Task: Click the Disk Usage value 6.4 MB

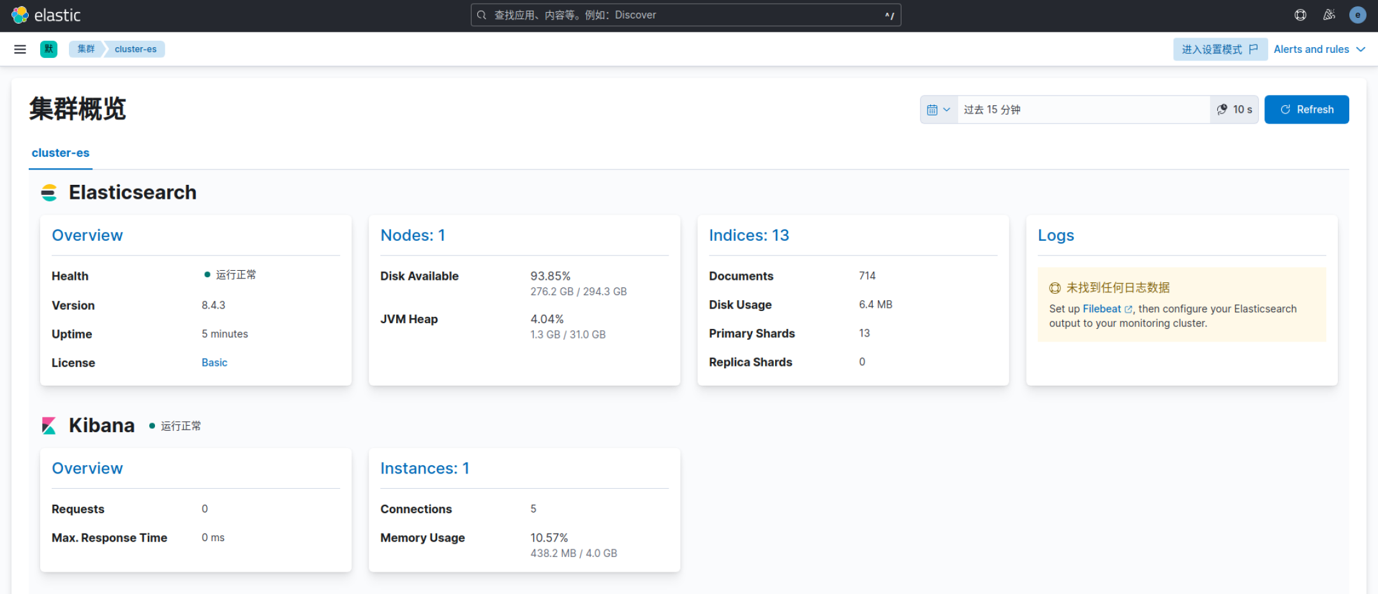Action: [x=876, y=305]
